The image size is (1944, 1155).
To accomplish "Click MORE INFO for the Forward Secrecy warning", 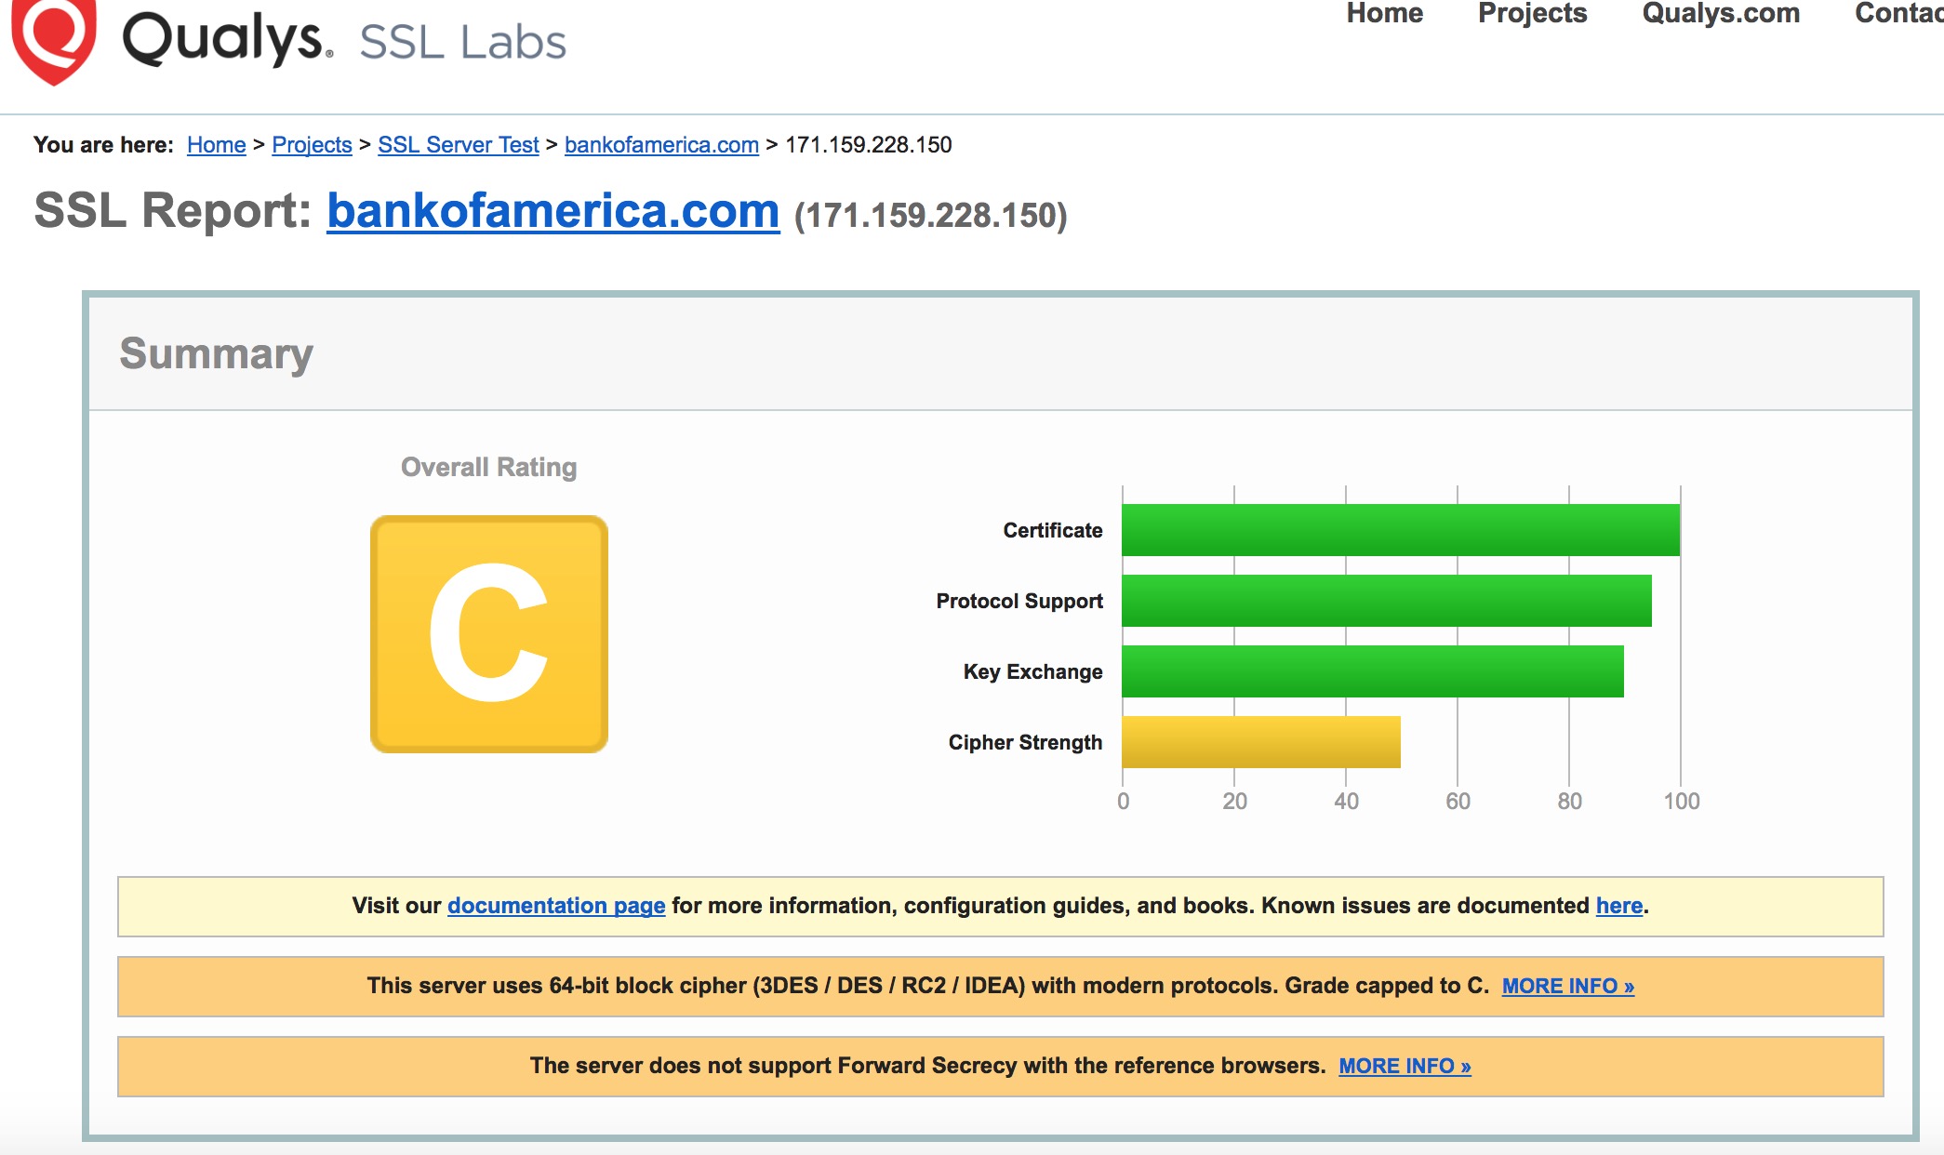I will coord(1405,1066).
